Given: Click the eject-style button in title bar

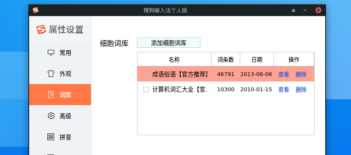Looking at the screenshot, I should pyautogui.click(x=293, y=10).
